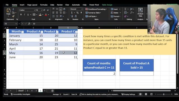This screenshot has width=179, height=101.
Task: Open Find & Select magnifier
Action: pyautogui.click(x=131, y=13)
